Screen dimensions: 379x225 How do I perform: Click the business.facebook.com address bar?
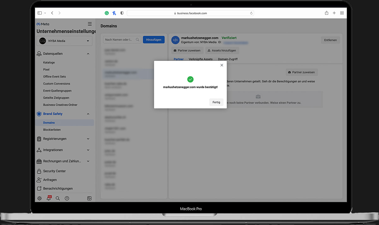[190, 13]
